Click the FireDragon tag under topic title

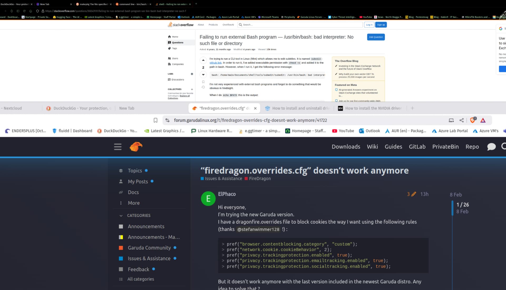257,178
